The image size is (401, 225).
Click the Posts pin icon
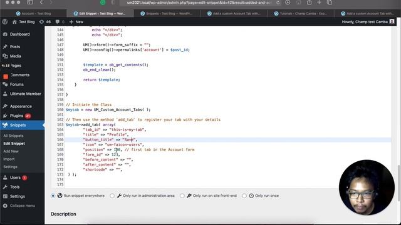tap(5, 47)
